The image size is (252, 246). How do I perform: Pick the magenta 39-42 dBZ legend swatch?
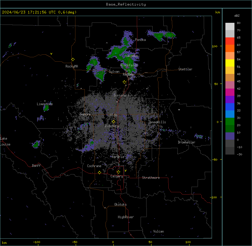pos(230,92)
